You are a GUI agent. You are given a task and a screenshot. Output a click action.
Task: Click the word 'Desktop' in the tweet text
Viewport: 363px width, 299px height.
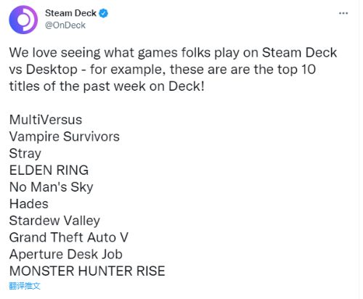52,70
